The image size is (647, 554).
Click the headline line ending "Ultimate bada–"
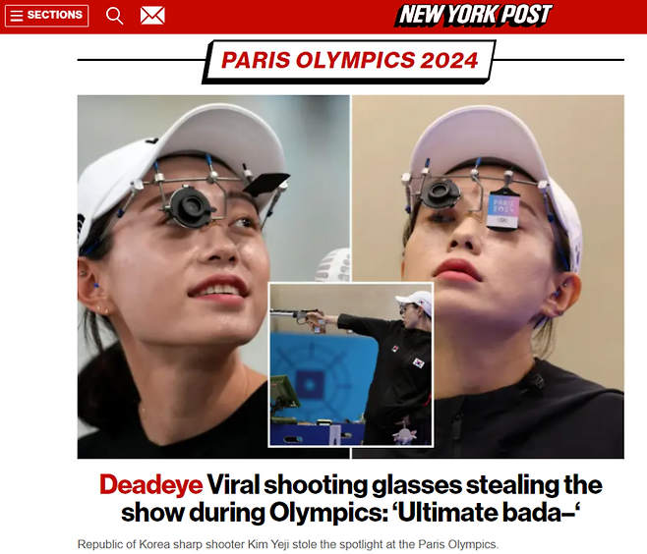click(351, 513)
